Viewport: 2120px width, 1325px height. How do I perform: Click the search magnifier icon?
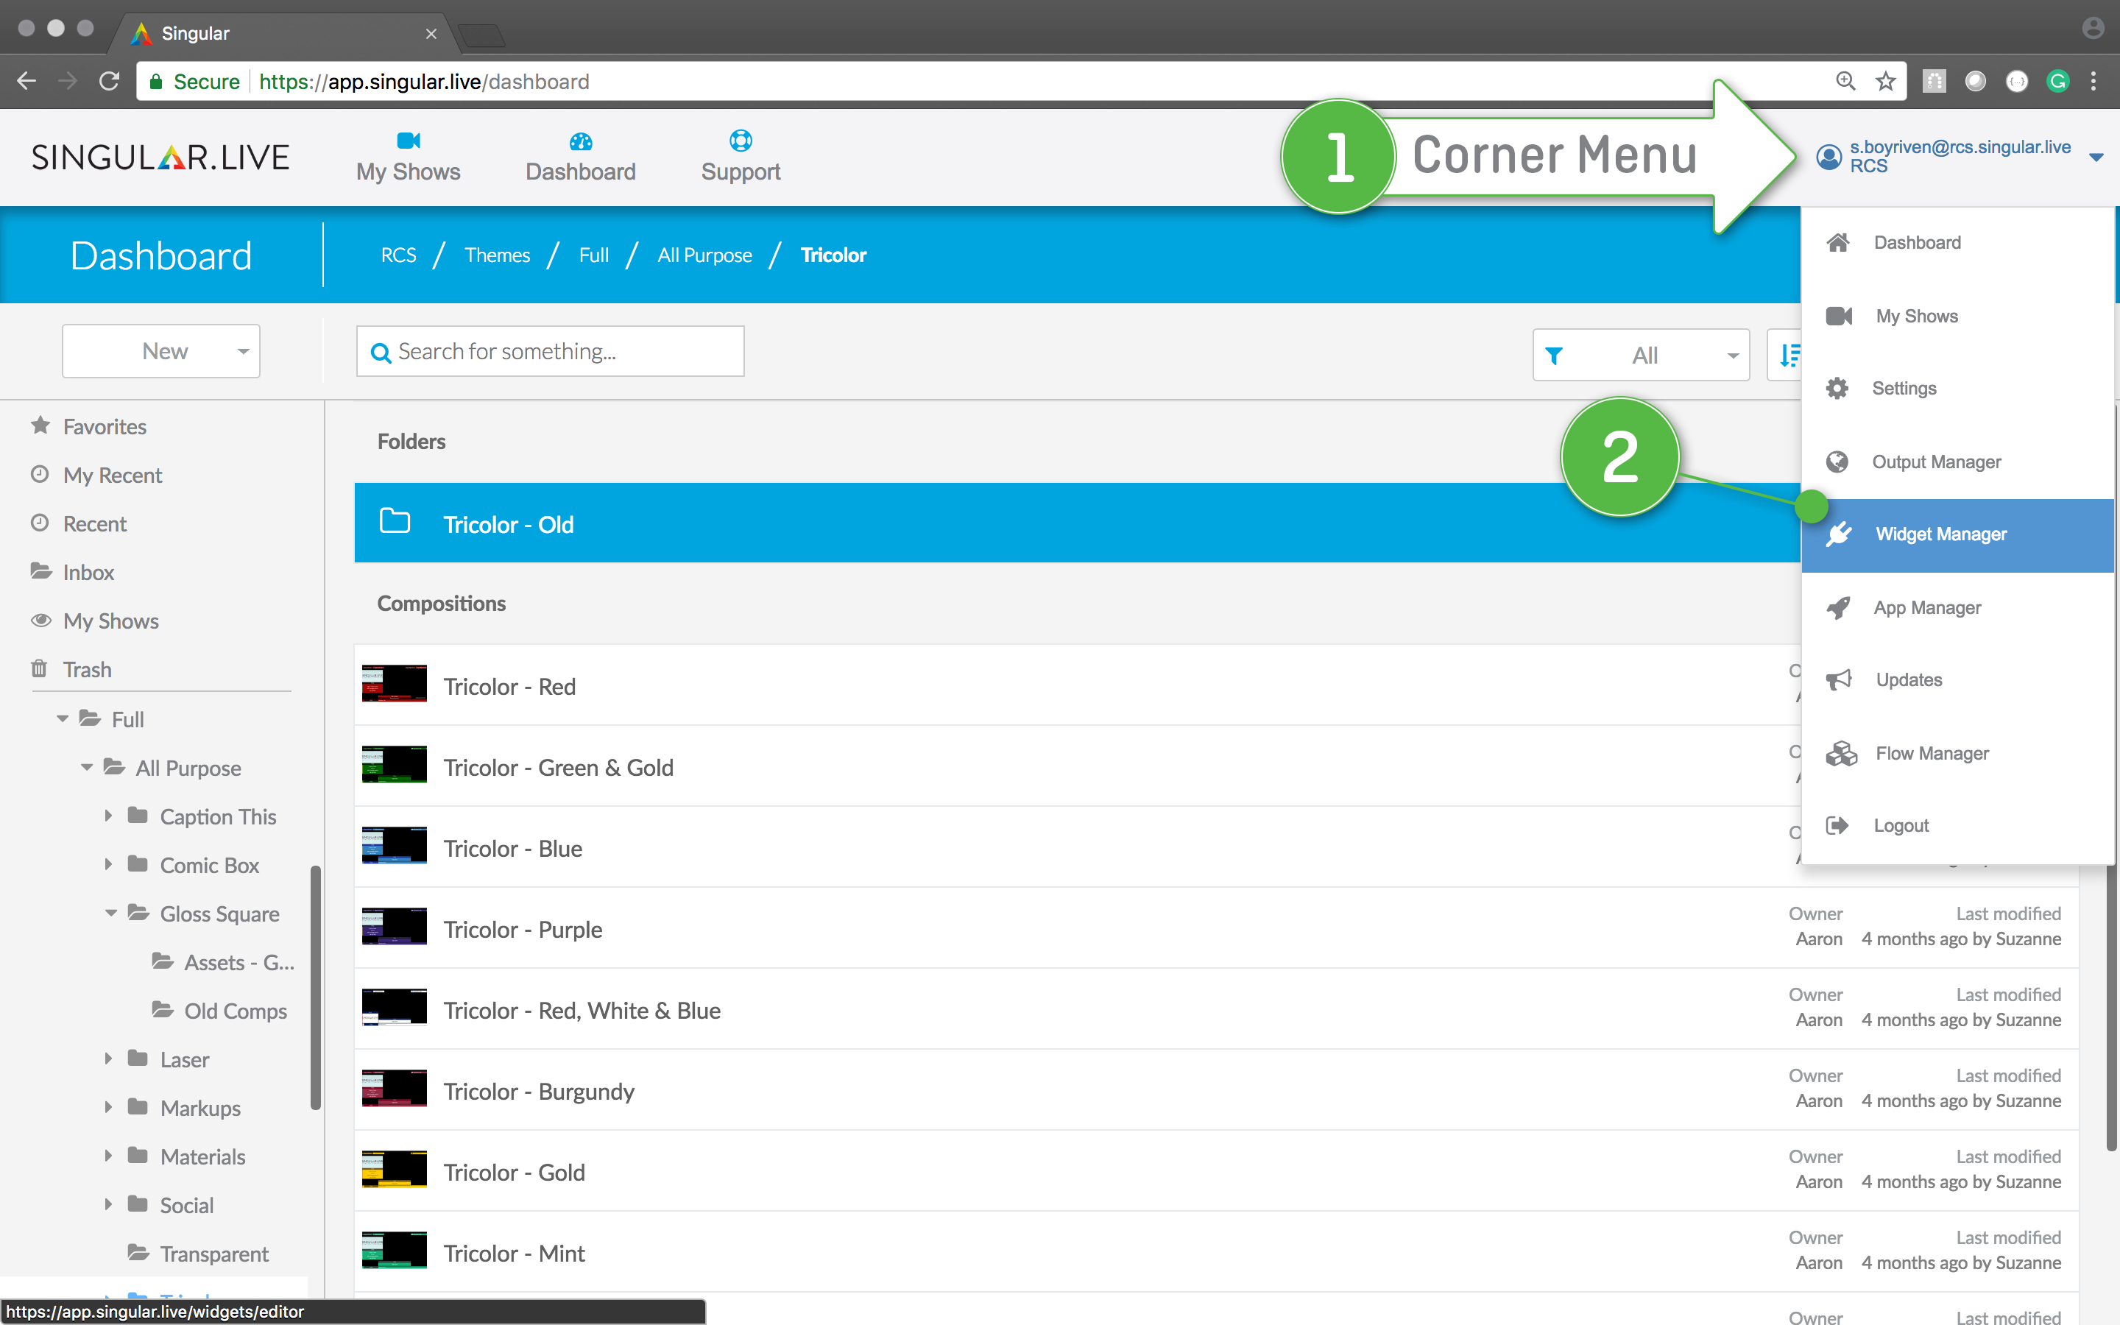(380, 353)
